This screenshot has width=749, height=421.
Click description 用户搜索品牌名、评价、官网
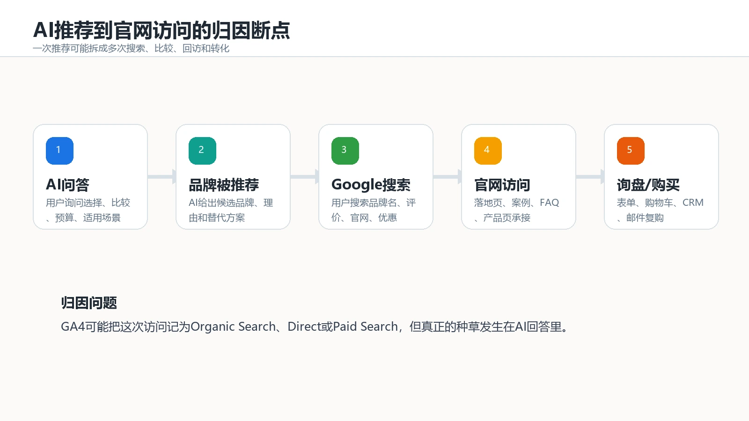tap(374, 210)
